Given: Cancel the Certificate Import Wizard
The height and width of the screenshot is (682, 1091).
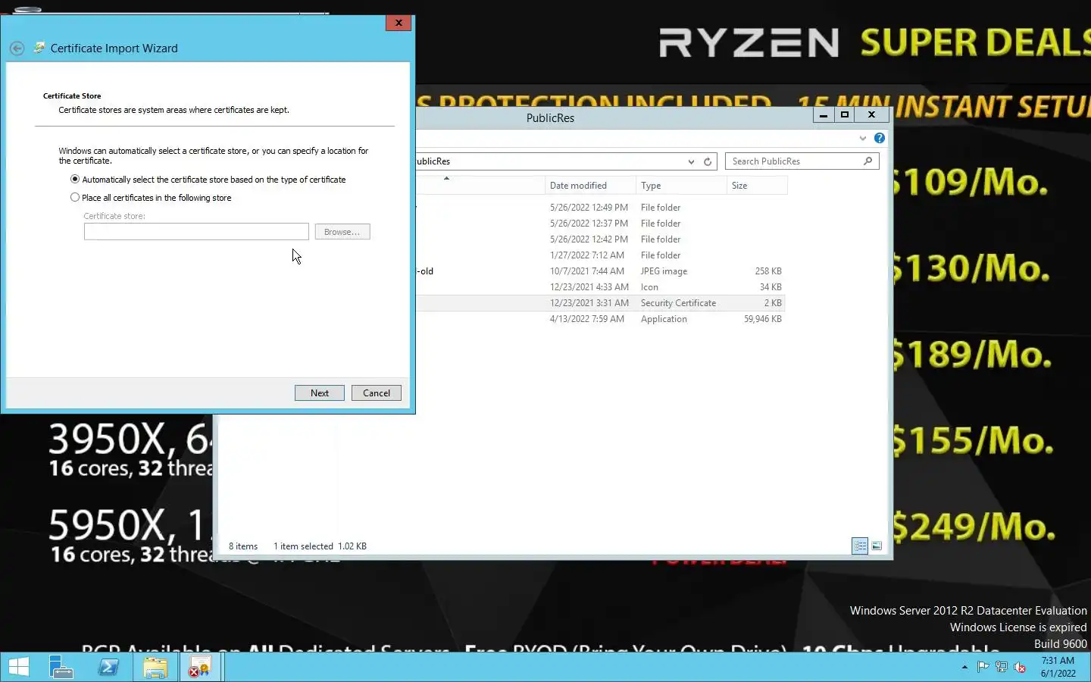Looking at the screenshot, I should coord(377,393).
